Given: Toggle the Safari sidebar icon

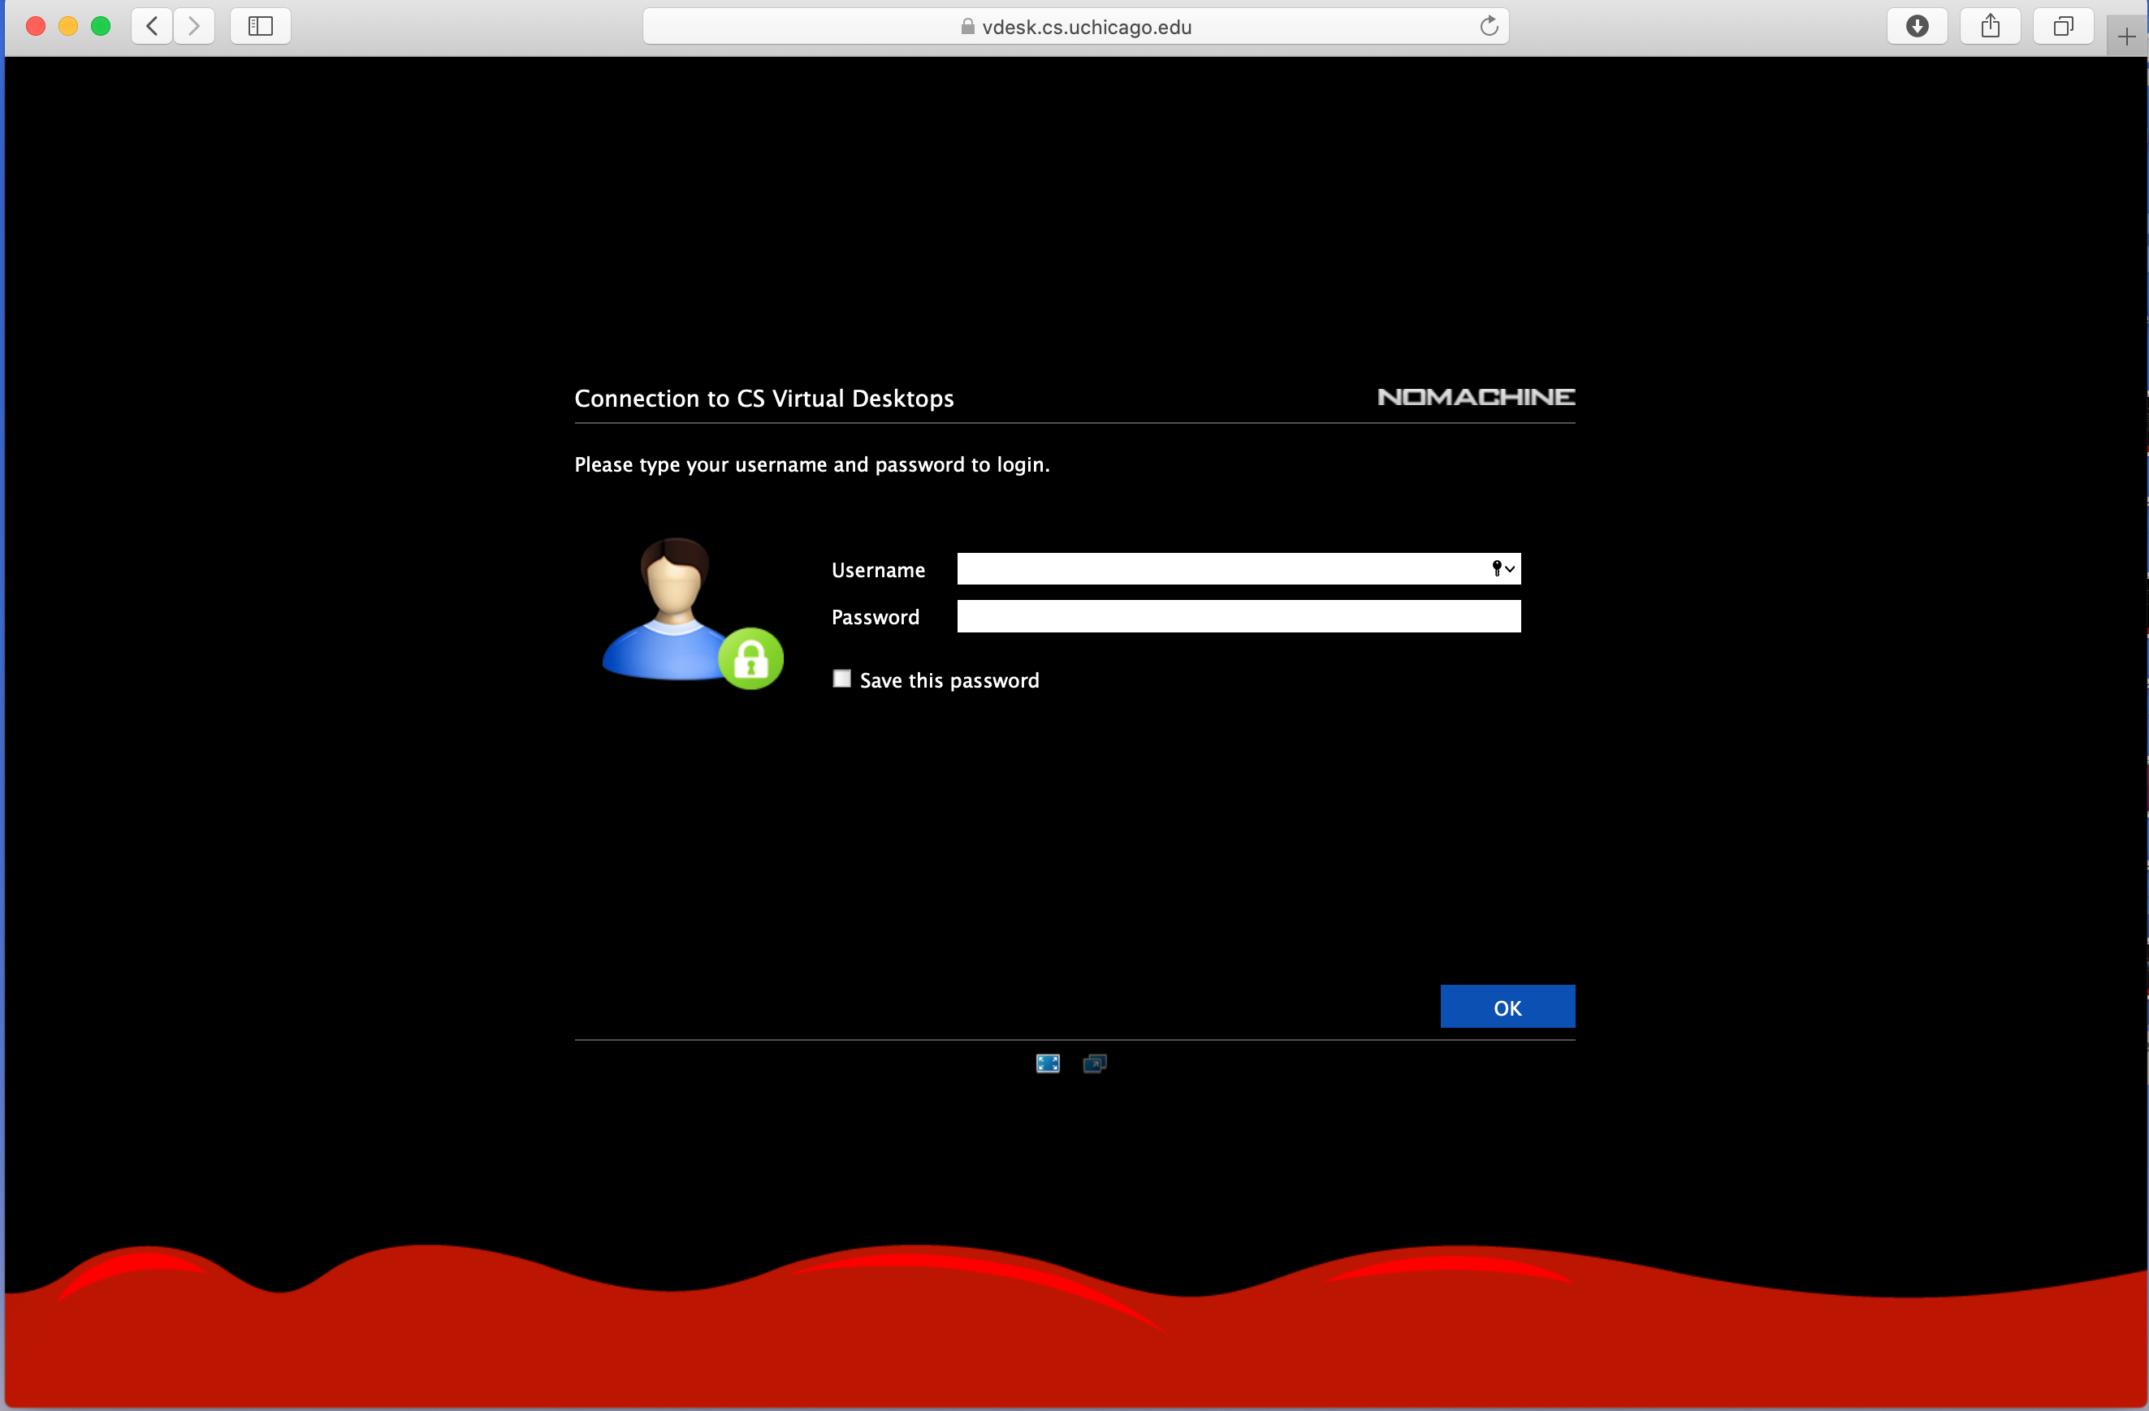Looking at the screenshot, I should (x=260, y=26).
